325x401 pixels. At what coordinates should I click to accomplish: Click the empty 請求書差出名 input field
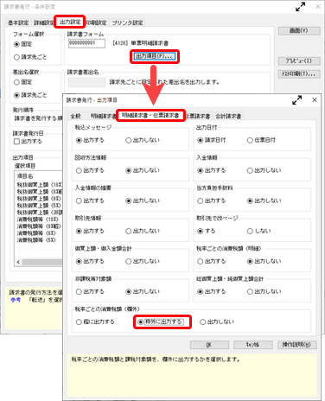[x=86, y=82]
